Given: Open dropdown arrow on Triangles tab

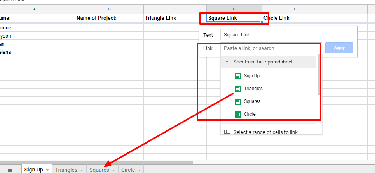Looking at the screenshot, I should tap(82, 170).
